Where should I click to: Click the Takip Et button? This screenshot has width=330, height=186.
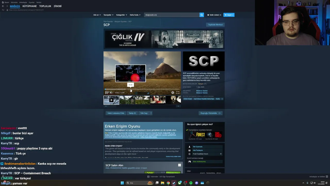[132, 113]
